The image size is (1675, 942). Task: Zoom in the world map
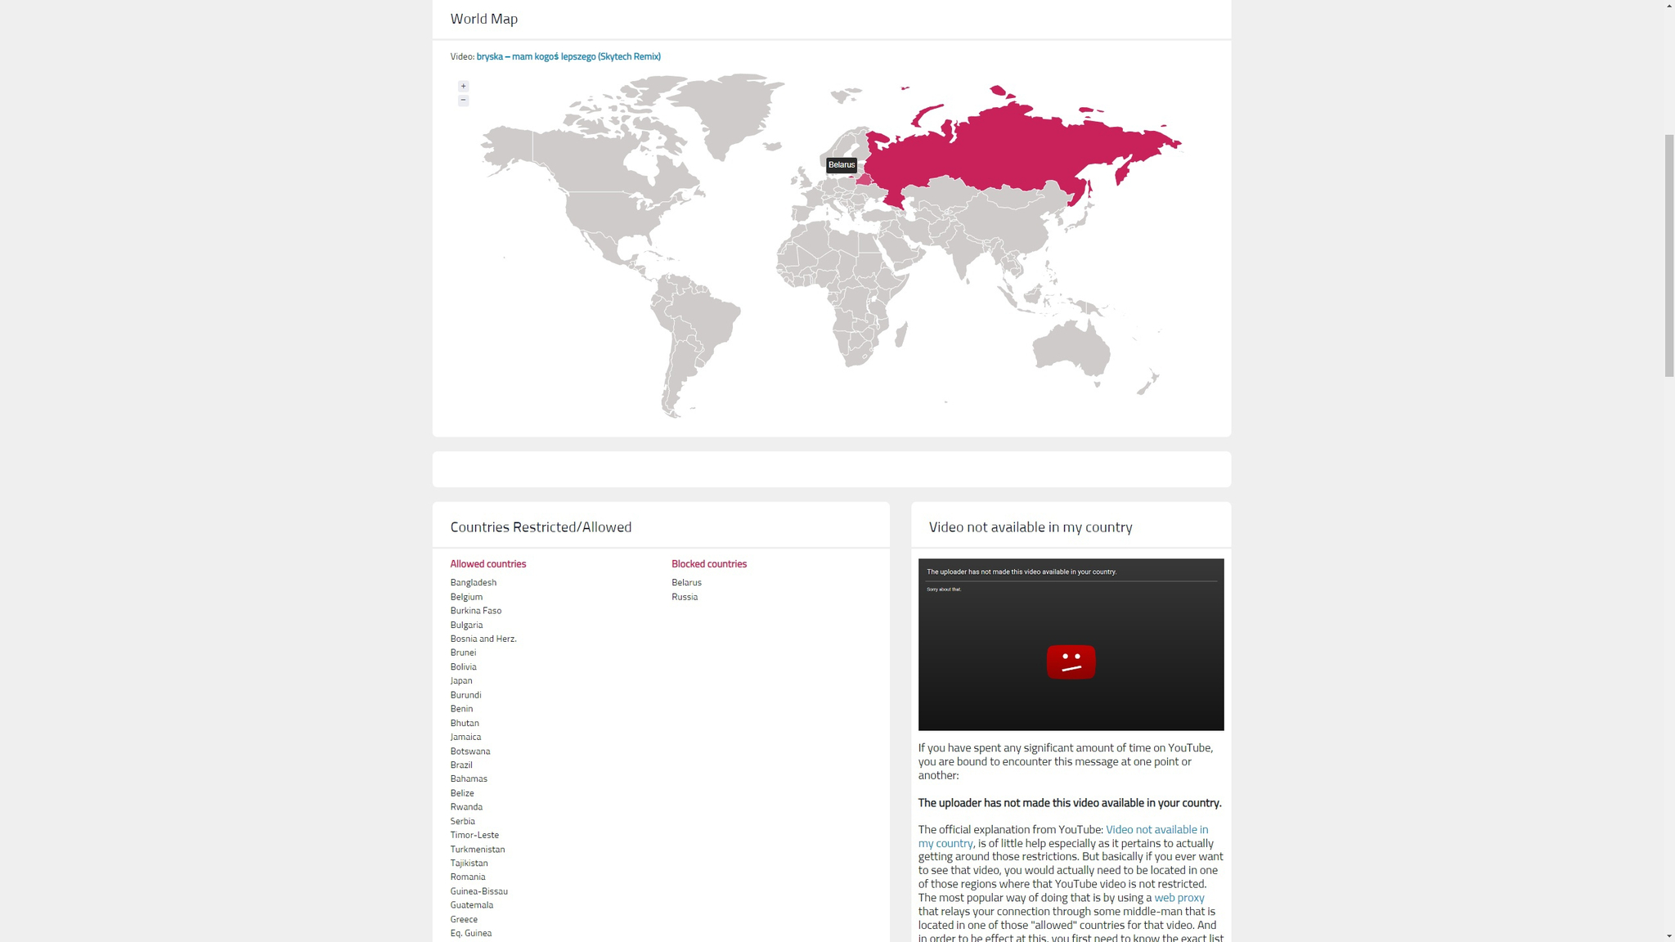[x=463, y=86]
